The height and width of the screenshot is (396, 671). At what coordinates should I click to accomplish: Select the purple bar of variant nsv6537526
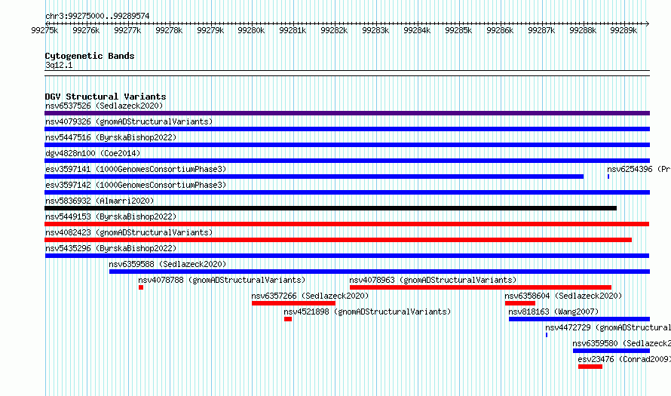pos(347,113)
